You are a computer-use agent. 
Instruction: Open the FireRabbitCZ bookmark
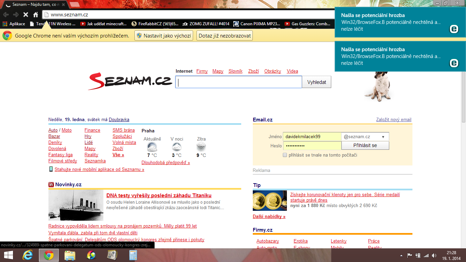pos(155,24)
